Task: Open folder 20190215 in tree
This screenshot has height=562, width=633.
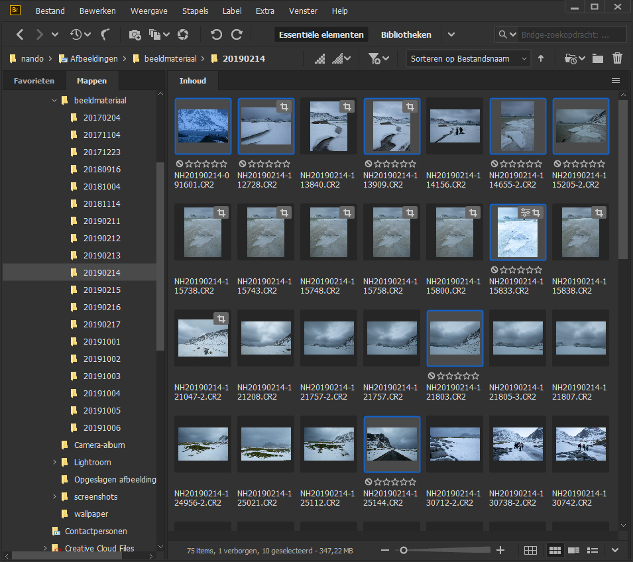Action: tap(101, 290)
